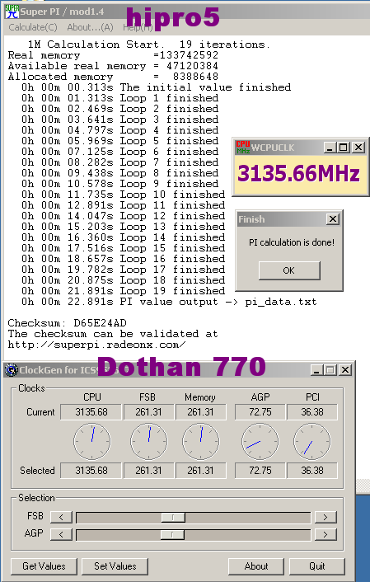Click the Current AGP value field 72.75
370x582 pixels.
click(x=260, y=412)
